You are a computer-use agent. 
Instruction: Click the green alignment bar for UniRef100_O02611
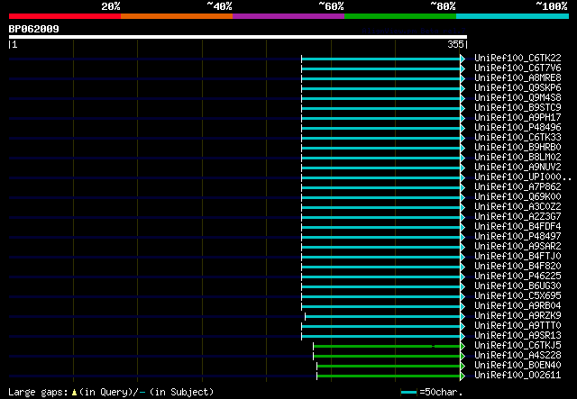(389, 376)
